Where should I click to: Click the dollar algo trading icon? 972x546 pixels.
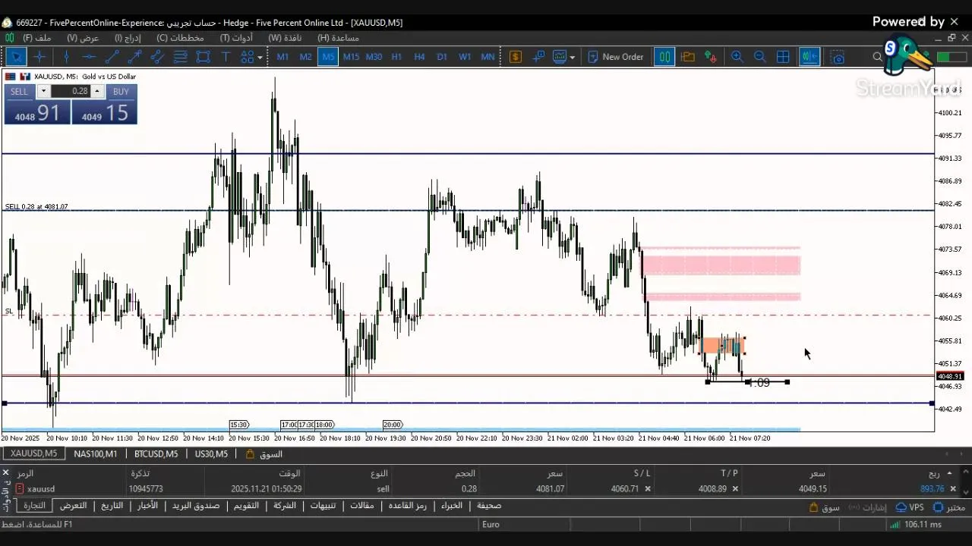[x=516, y=57]
